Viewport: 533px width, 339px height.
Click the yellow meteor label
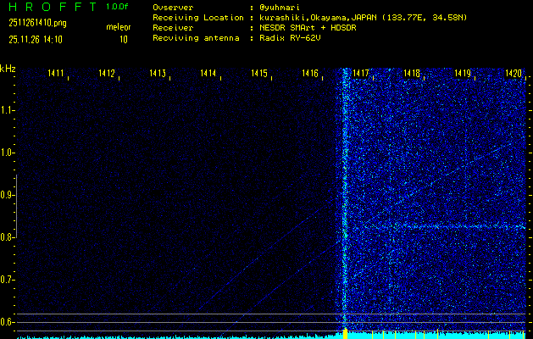[118, 27]
